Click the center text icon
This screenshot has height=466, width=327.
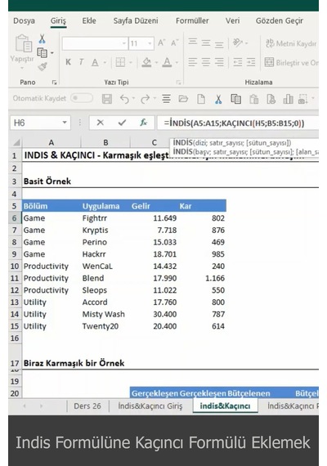pyautogui.click(x=206, y=62)
